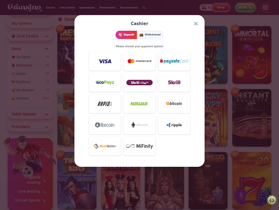Viewport: 279px width, 210px height.
Task: Open the Immortal Fruits game thumbnail
Action: coord(252,55)
